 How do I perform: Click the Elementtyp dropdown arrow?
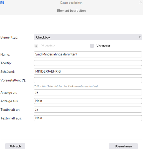pos(140,37)
